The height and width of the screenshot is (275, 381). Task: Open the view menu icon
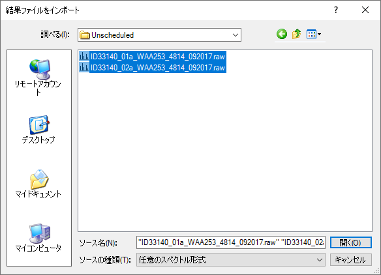(x=311, y=35)
